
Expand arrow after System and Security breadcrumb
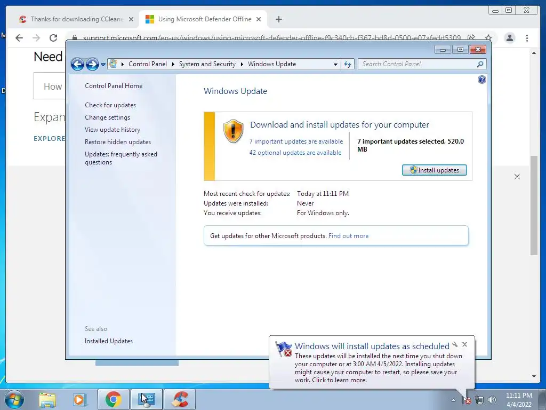(x=242, y=64)
